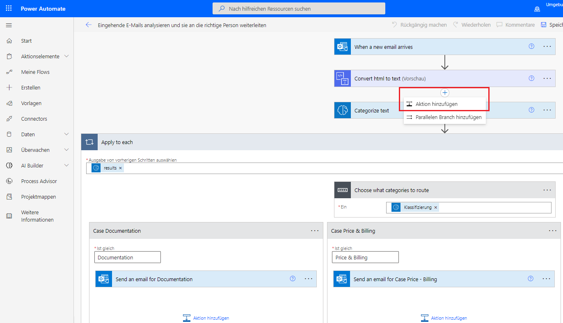Expand Aktionselemente in the sidebar
This screenshot has height=323, width=563.
click(66, 56)
